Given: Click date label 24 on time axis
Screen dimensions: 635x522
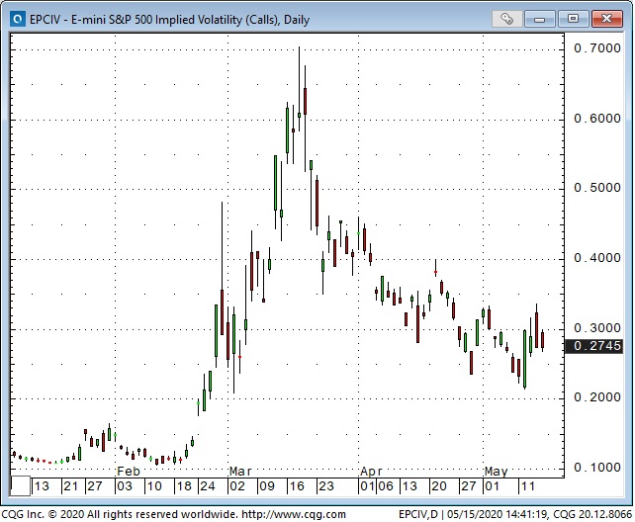Looking at the screenshot, I should (208, 486).
